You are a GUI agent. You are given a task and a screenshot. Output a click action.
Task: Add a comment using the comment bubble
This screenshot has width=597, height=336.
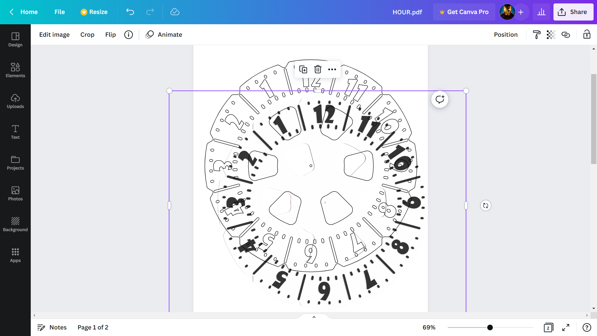[x=440, y=99]
